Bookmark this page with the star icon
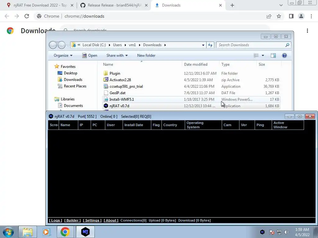The image size is (318, 238). coord(279,16)
